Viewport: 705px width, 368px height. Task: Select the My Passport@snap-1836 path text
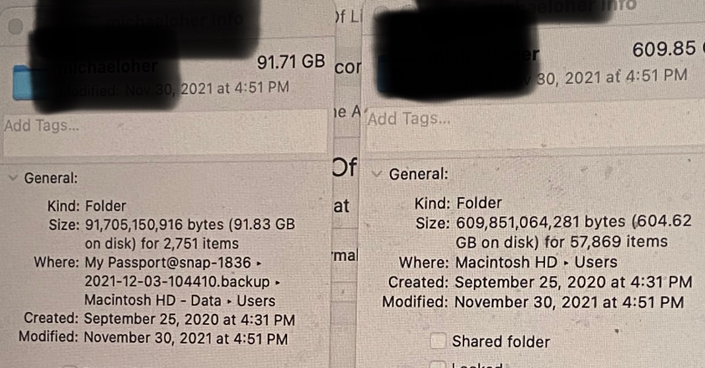[168, 262]
